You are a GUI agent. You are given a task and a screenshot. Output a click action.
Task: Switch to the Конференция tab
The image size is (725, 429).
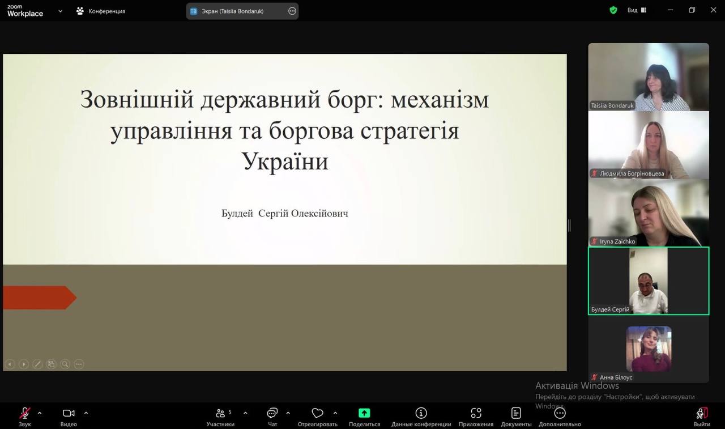(x=101, y=11)
